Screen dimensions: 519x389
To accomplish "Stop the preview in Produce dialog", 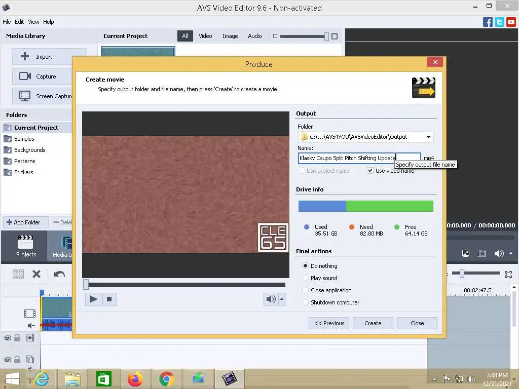I will coord(109,299).
